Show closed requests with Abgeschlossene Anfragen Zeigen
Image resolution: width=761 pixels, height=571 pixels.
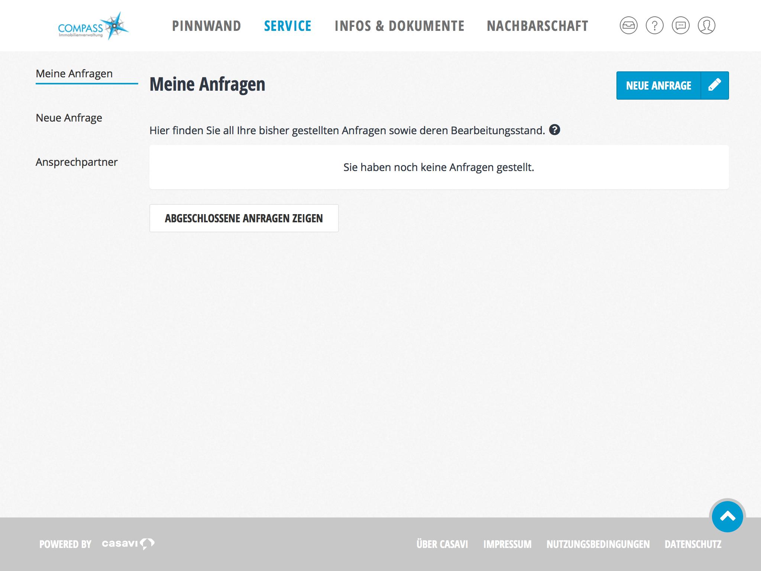pos(244,218)
